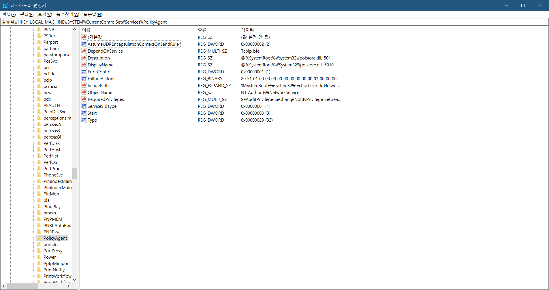Expand the PolicyAgent tree node
Image resolution: width=549 pixels, height=290 pixels.
tap(33, 238)
